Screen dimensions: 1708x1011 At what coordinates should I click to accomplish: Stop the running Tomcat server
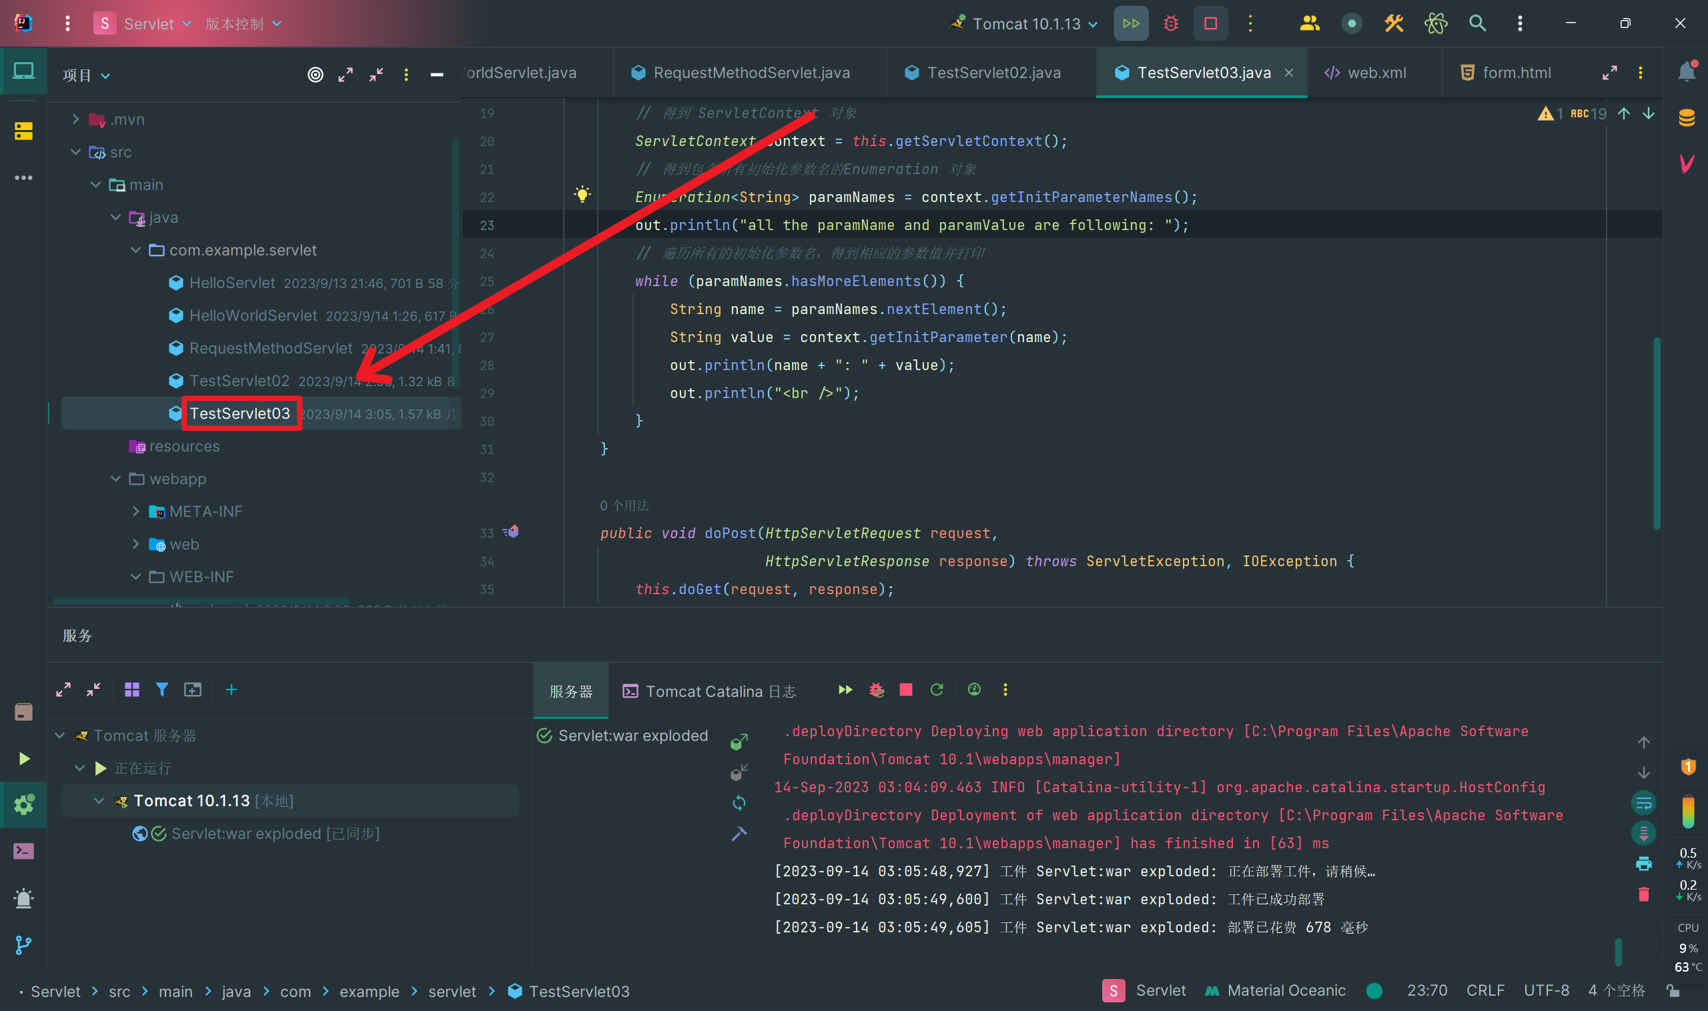(x=1210, y=24)
